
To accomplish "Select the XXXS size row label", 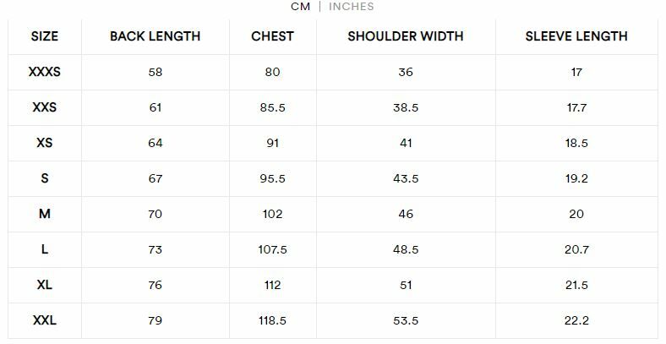I will (45, 72).
